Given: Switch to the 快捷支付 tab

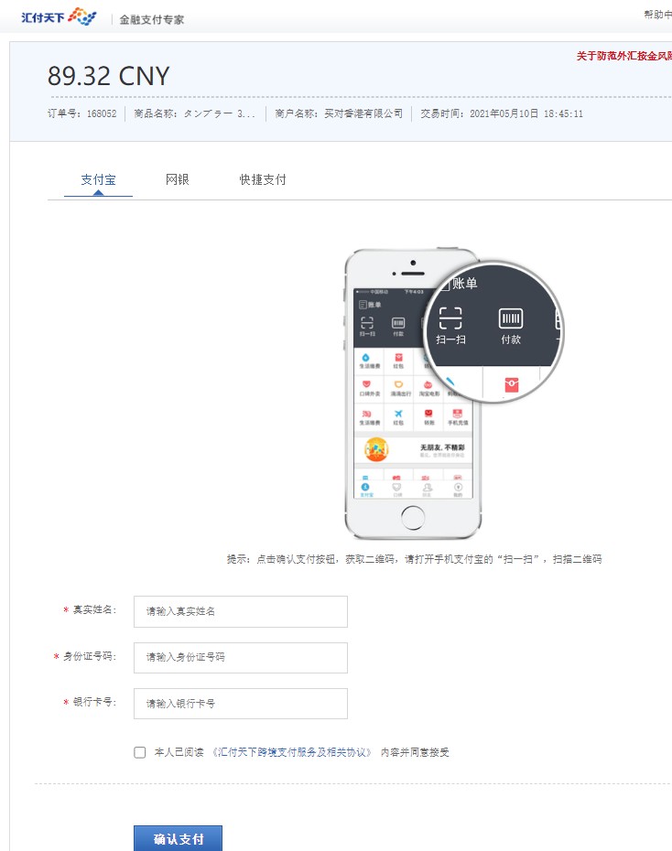Looking at the screenshot, I should point(263,179).
